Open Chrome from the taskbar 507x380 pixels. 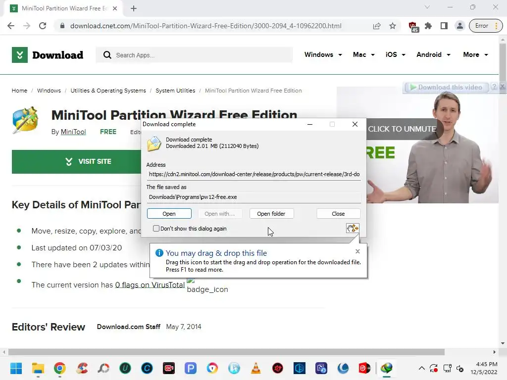(60, 368)
